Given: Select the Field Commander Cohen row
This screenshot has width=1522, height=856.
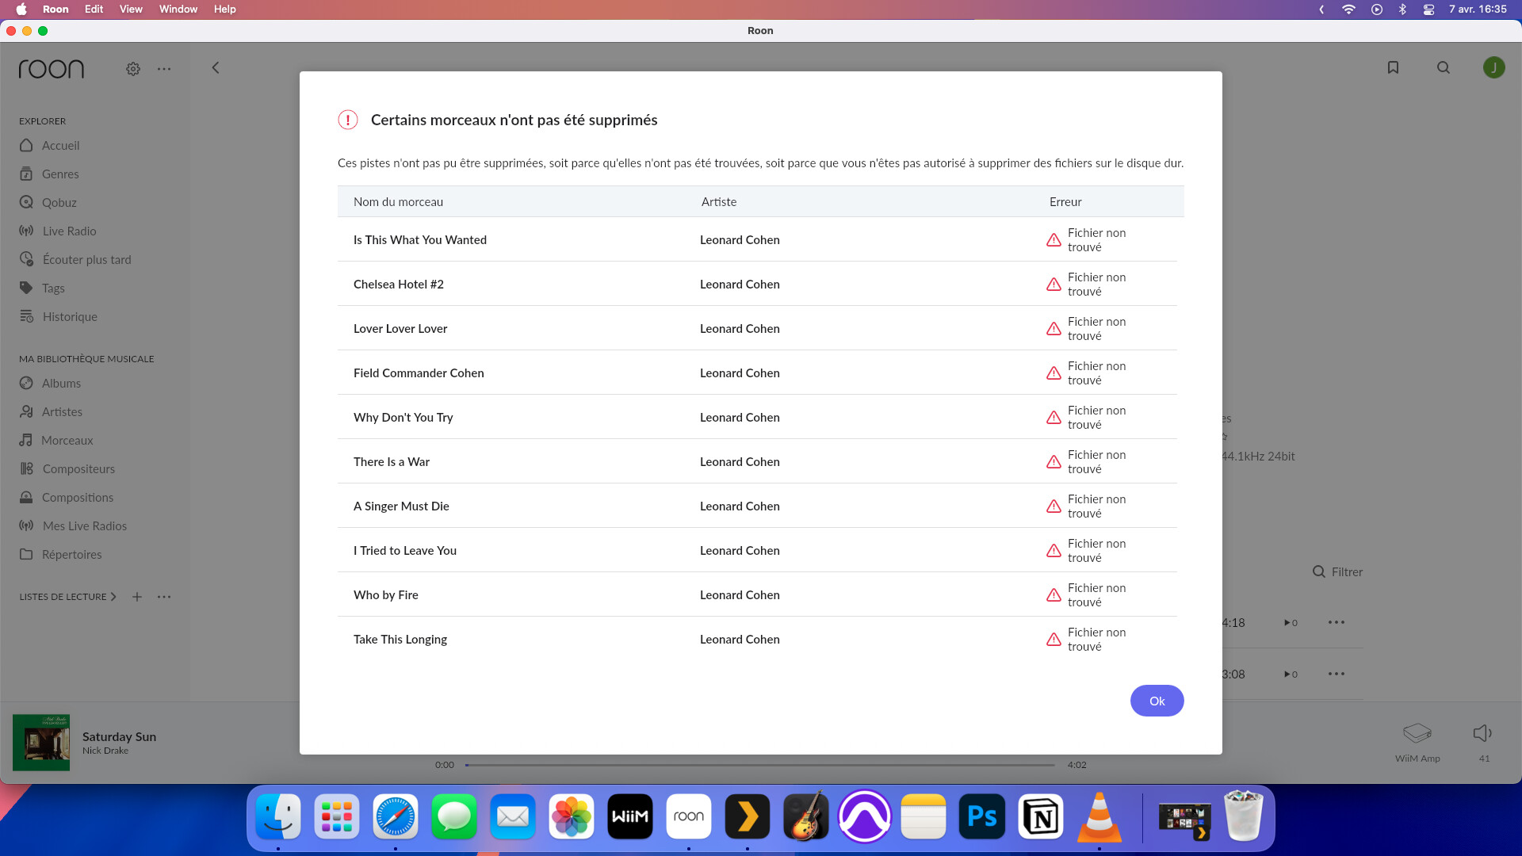Looking at the screenshot, I should [757, 373].
